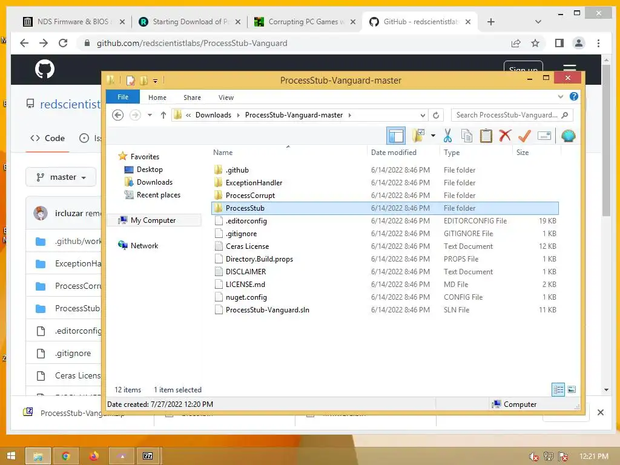Open quick access toolbar customize dropdown

(x=155, y=81)
